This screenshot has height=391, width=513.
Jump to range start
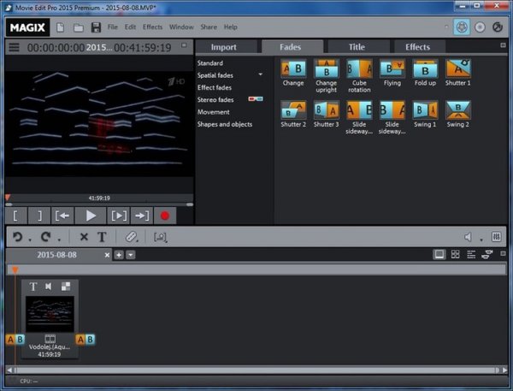(62, 216)
